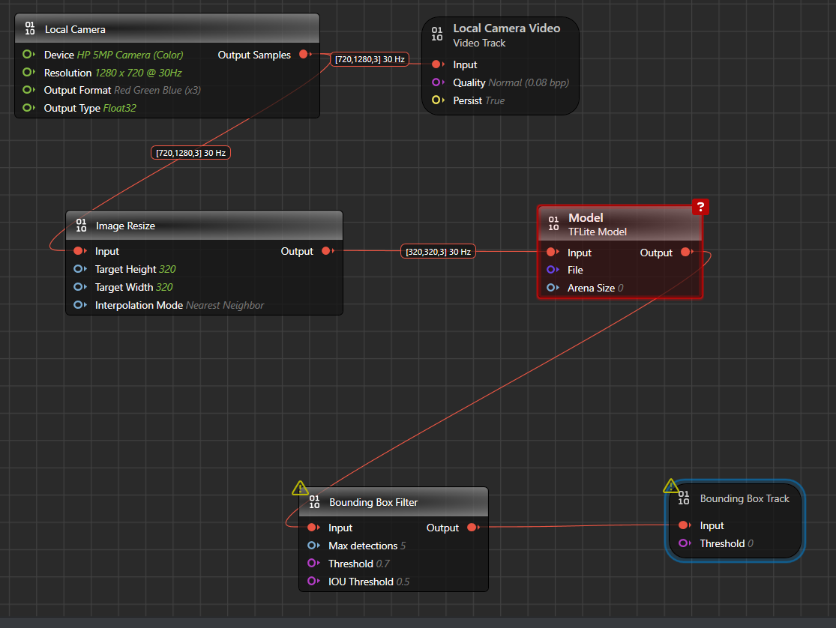Click the Output Samples port on Local Camera

(305, 55)
